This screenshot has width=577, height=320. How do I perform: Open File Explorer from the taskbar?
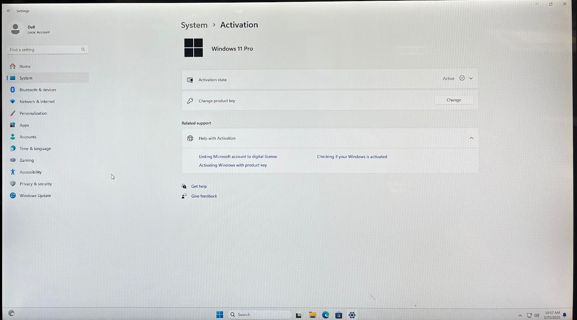pyautogui.click(x=312, y=315)
